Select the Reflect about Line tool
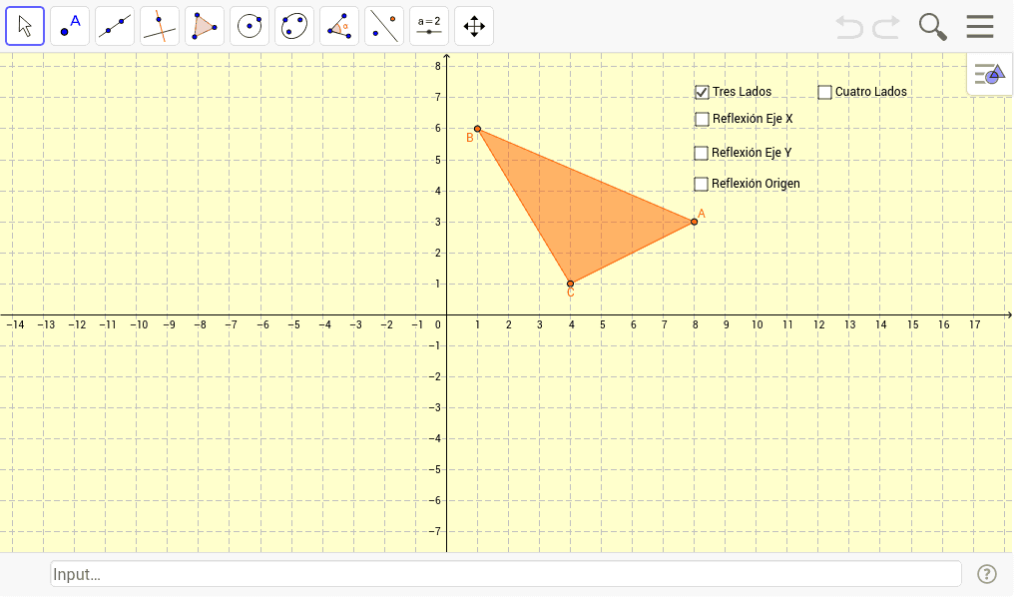Screen dimensions: 1014x597 384,27
